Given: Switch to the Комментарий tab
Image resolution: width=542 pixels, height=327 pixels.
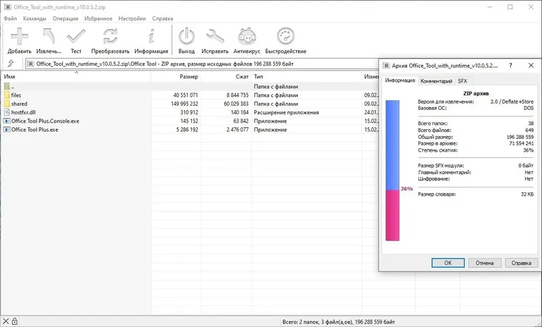Looking at the screenshot, I should [x=436, y=81].
